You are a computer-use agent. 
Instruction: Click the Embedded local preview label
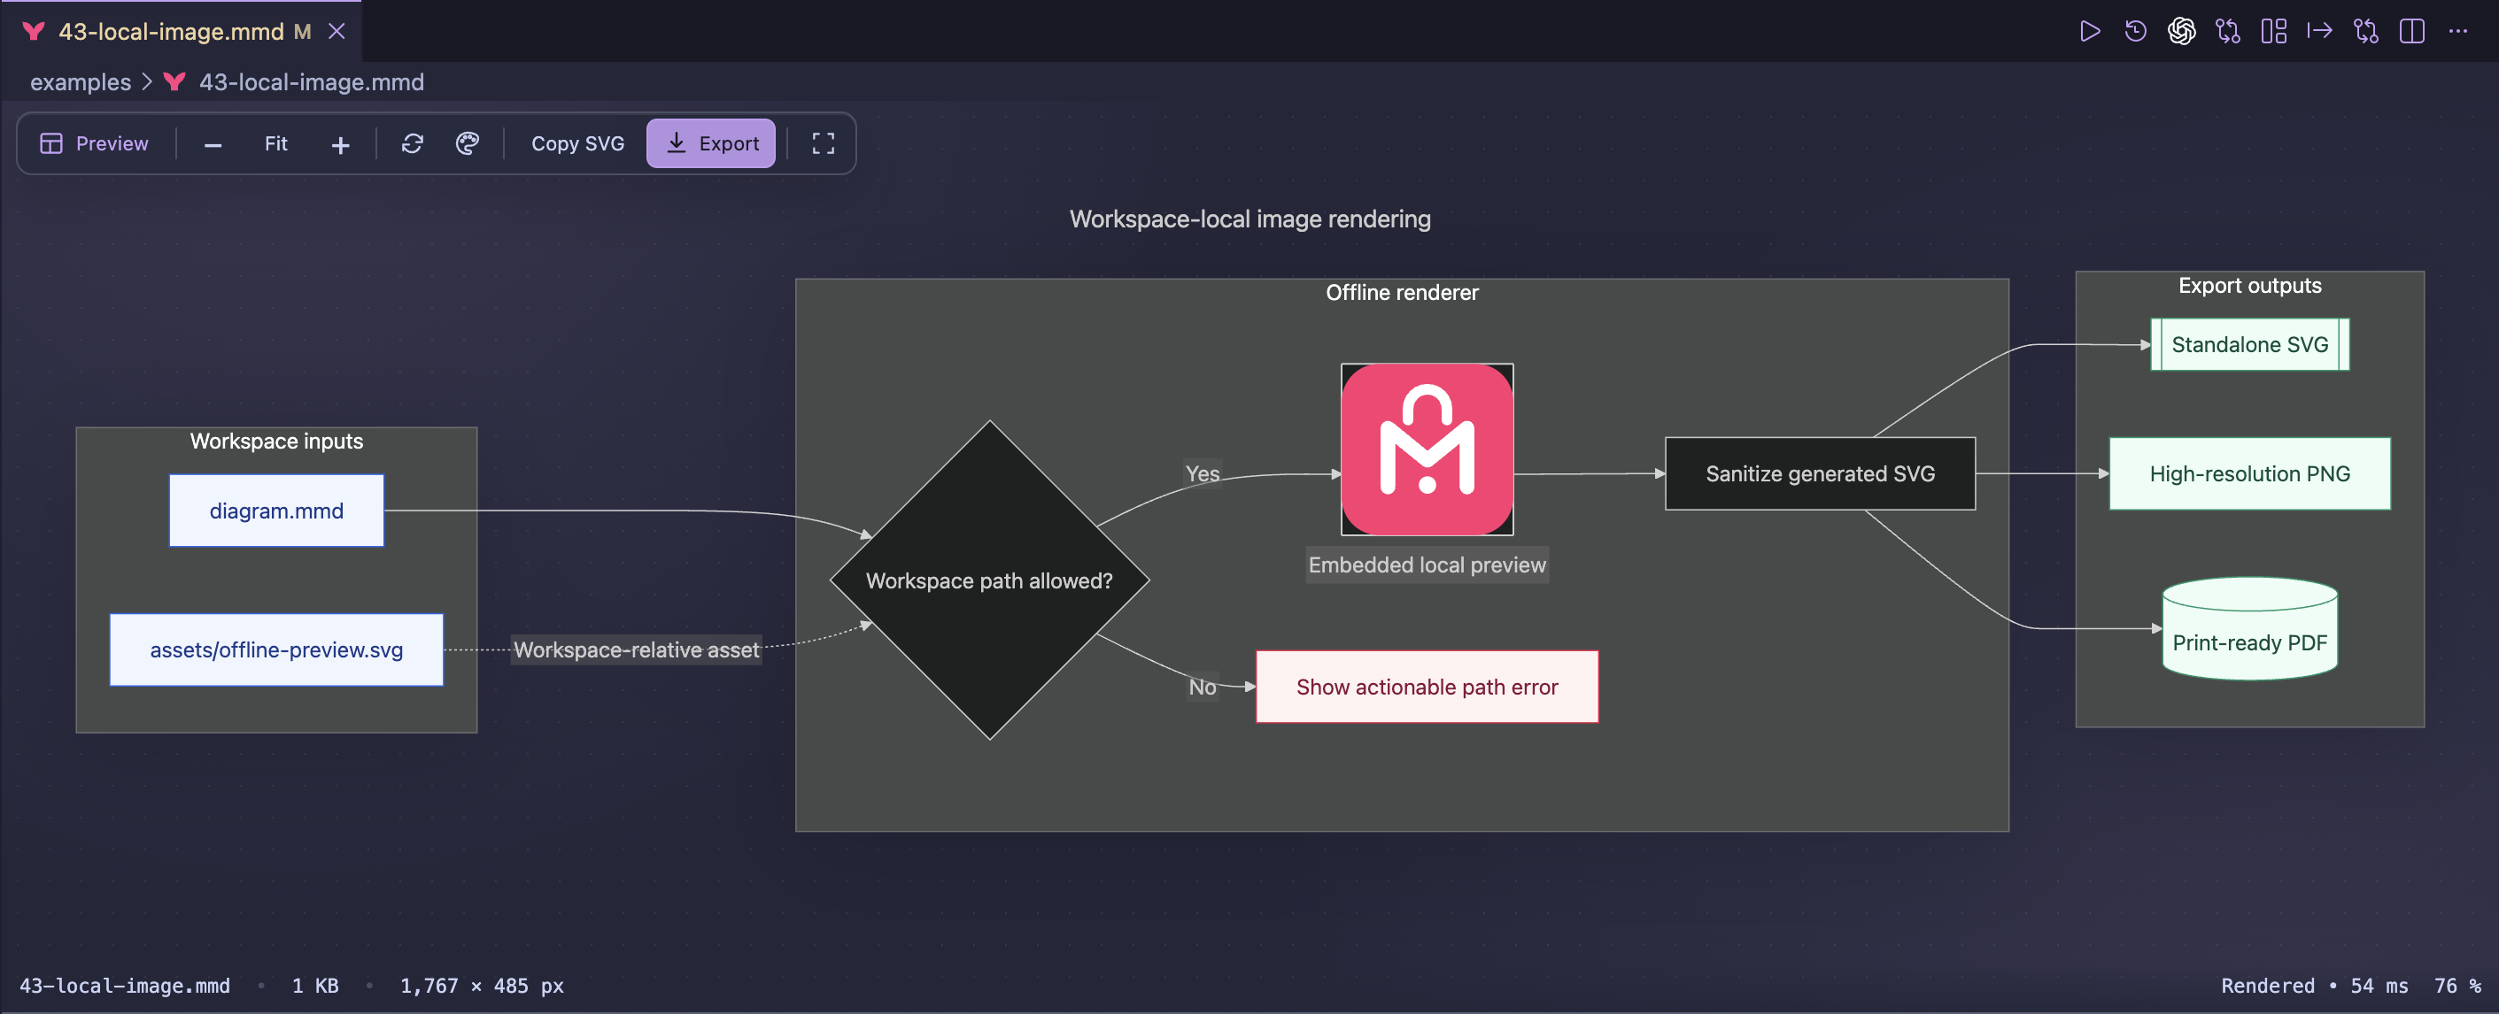pyautogui.click(x=1427, y=565)
